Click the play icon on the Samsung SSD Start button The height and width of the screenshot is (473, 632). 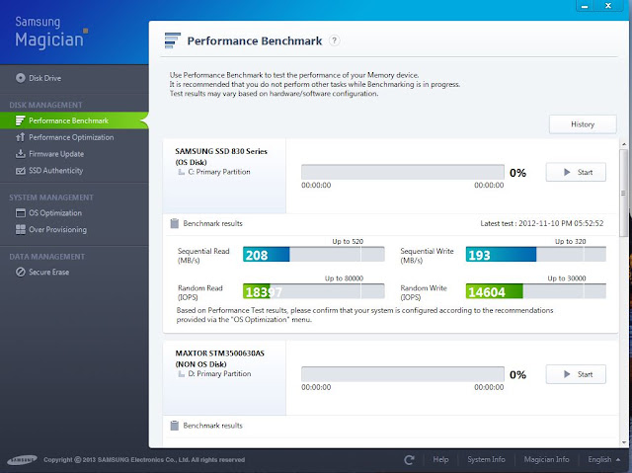(x=567, y=172)
